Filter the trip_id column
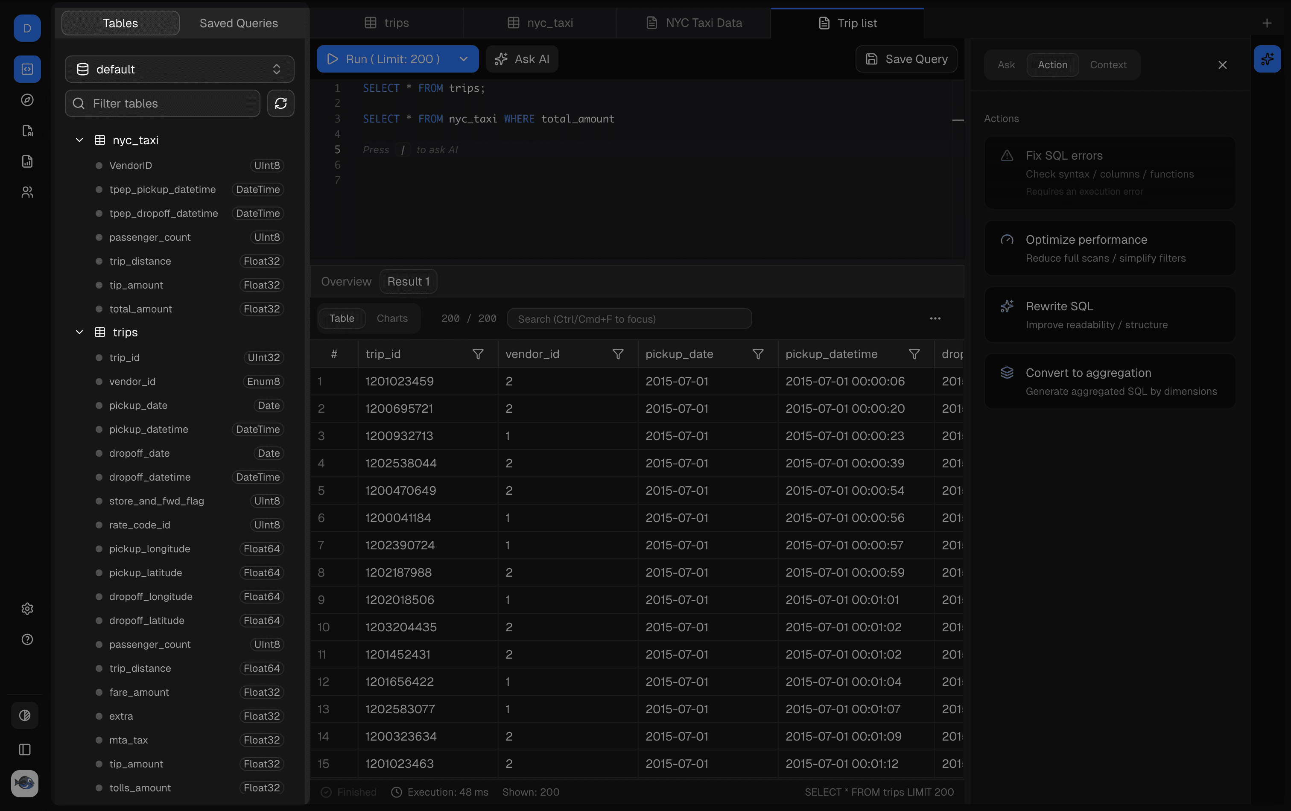Screen dimensions: 1291x811 coord(478,354)
